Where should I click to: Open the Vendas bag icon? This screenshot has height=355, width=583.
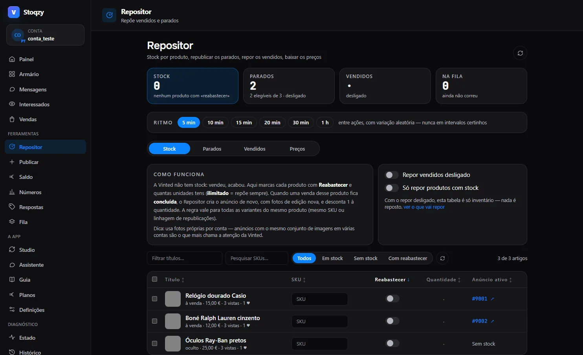[x=12, y=119]
